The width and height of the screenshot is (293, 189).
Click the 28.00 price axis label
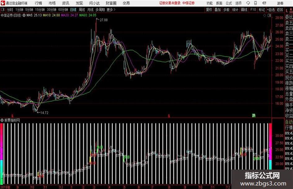[279, 18]
